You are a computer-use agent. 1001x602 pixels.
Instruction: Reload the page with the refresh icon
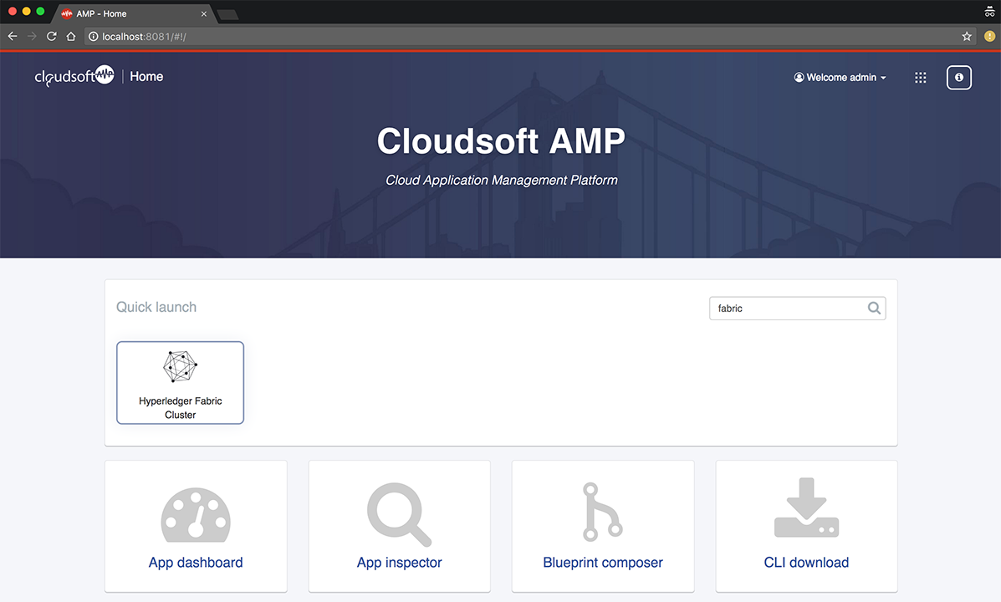52,37
